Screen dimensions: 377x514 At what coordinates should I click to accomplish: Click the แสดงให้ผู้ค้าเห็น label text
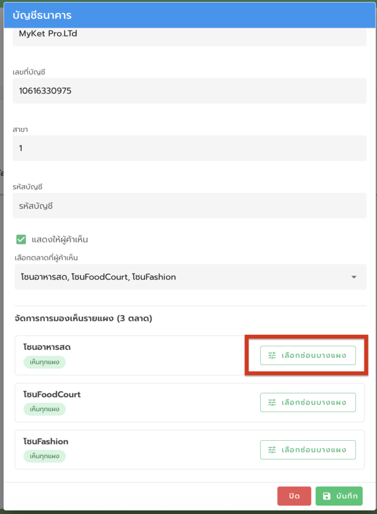[60, 239]
